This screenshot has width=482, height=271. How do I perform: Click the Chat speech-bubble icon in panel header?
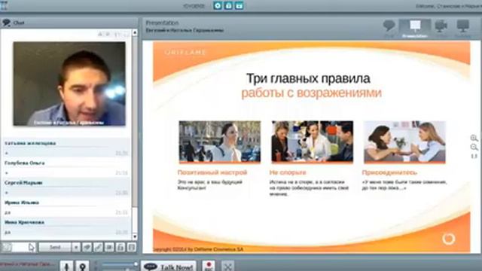pyautogui.click(x=6, y=23)
